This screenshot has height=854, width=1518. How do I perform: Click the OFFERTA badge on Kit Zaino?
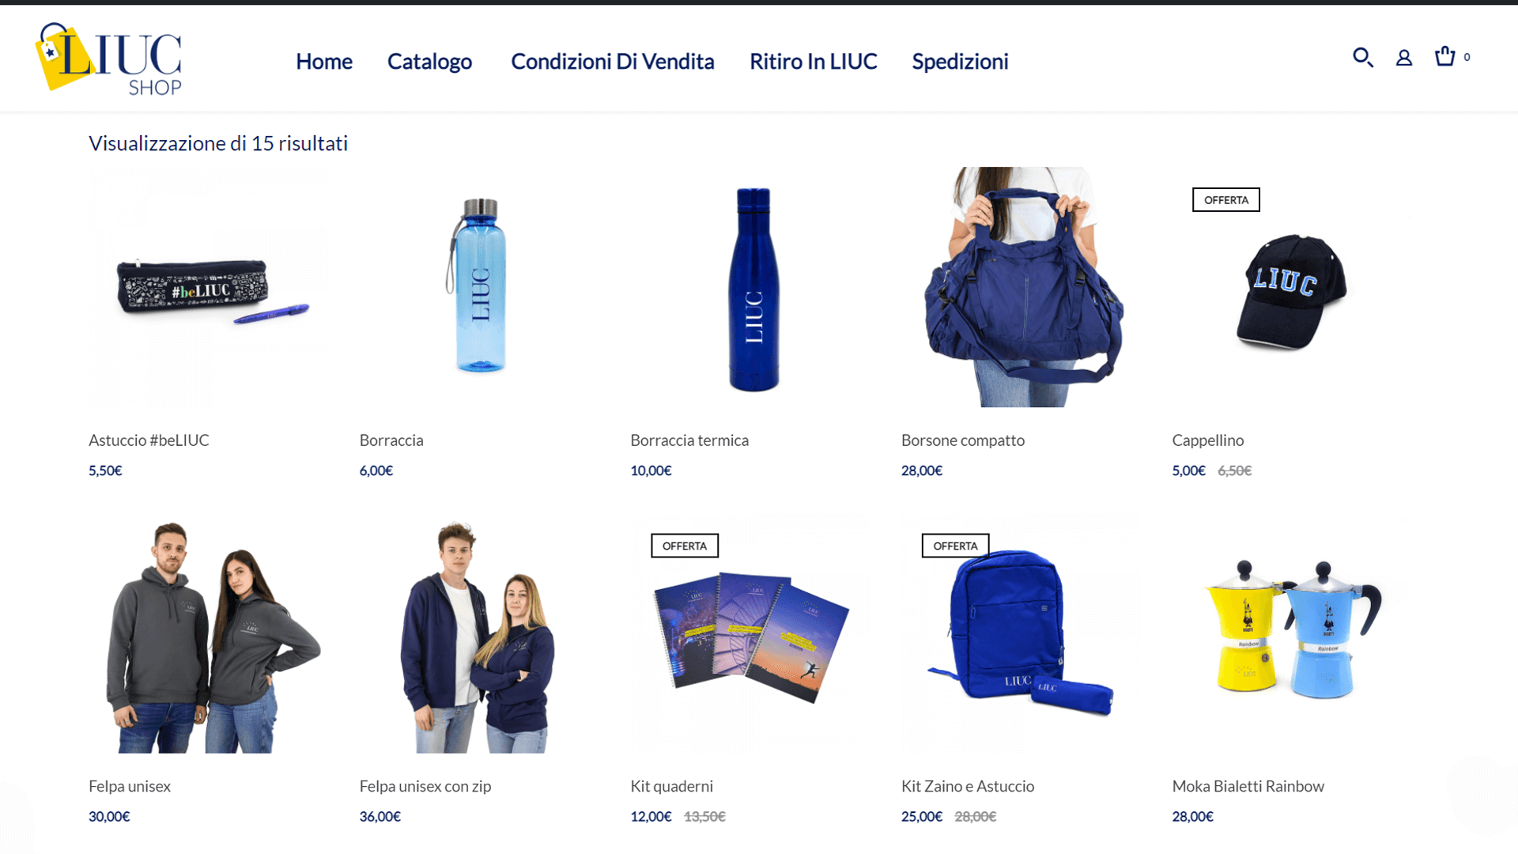click(955, 546)
